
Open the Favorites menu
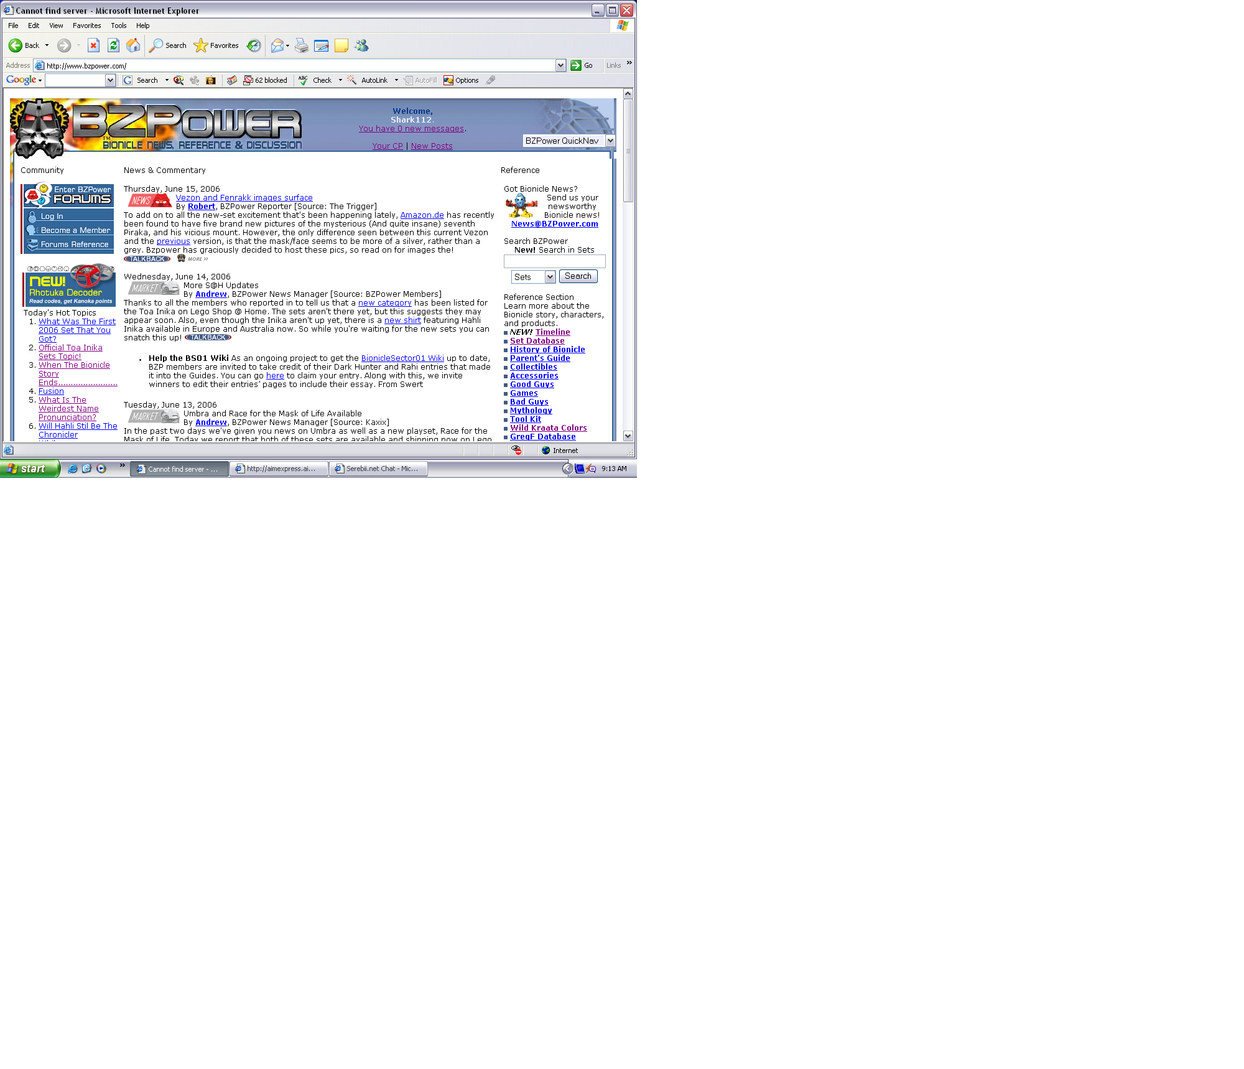[86, 26]
